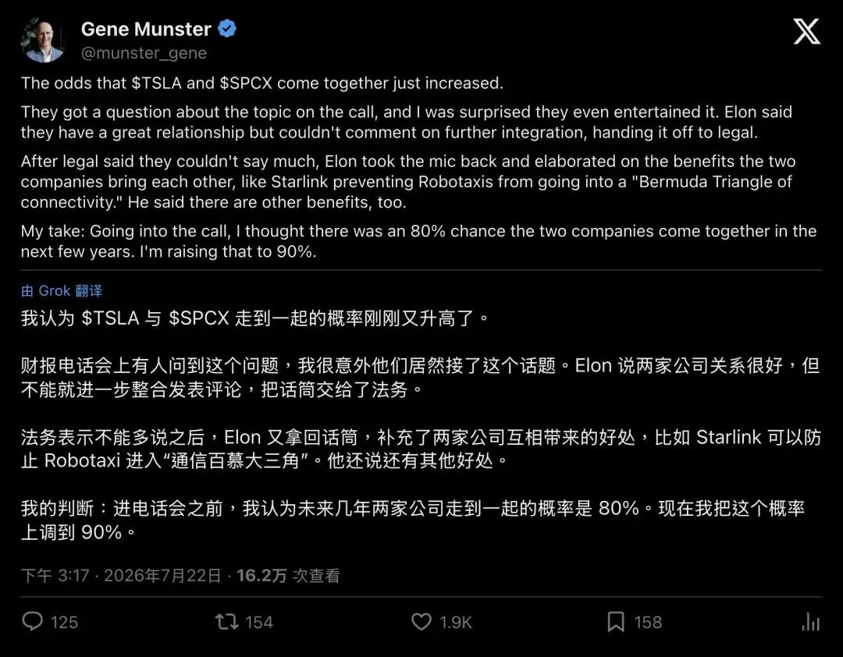The image size is (843, 657).
Task: Open the reply comment bubble icon
Action: 32,622
